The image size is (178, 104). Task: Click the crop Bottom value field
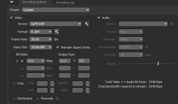[x=78, y=84]
